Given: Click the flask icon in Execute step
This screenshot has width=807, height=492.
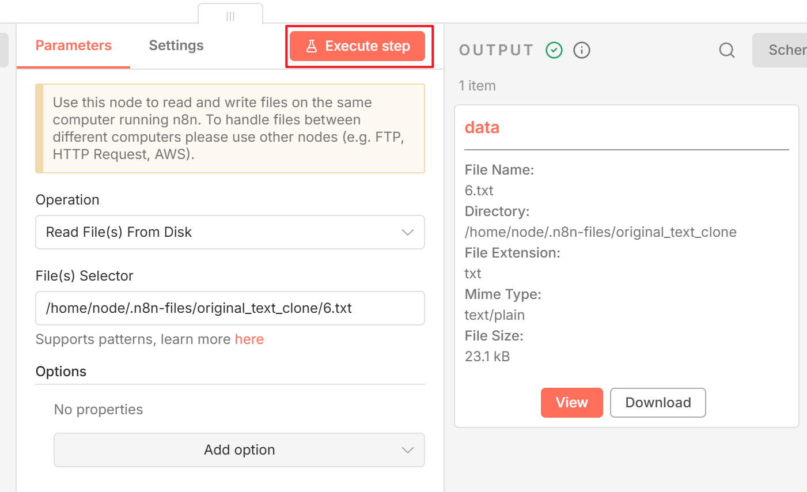Looking at the screenshot, I should (312, 46).
